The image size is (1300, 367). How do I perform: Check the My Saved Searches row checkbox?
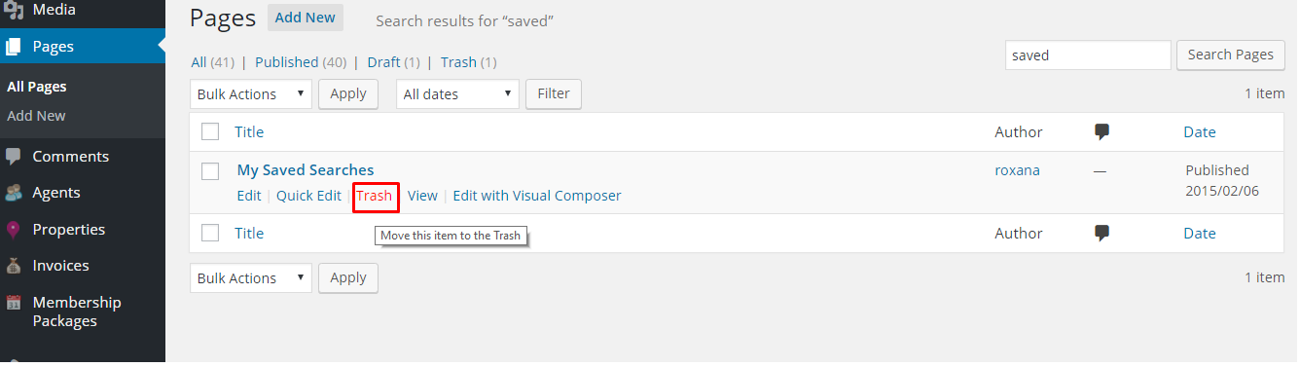(210, 171)
